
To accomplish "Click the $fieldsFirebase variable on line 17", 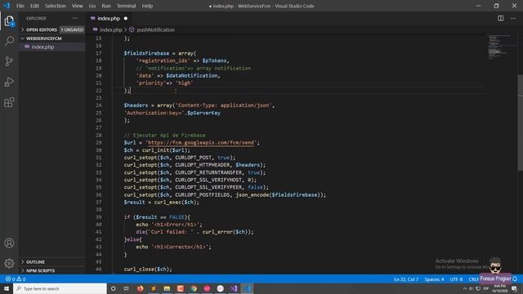I will pos(146,53).
